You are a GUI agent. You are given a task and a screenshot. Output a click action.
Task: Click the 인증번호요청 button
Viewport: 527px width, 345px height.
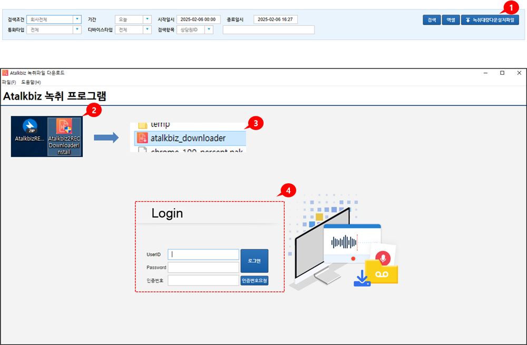[x=255, y=281]
